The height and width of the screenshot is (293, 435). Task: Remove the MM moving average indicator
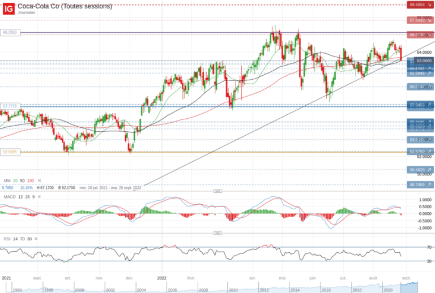click(x=40, y=180)
